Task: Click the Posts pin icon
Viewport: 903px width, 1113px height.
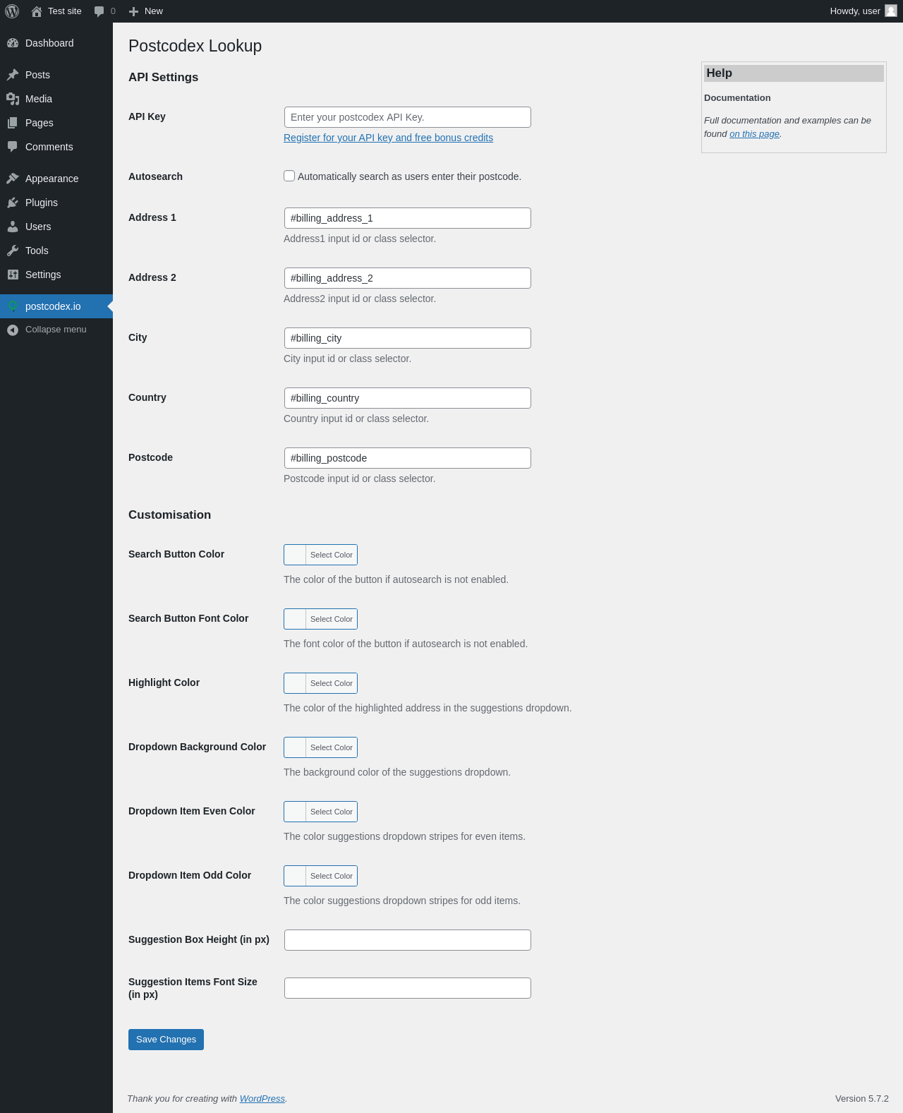Action: click(x=13, y=75)
